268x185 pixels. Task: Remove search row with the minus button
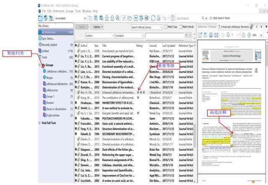190,35
